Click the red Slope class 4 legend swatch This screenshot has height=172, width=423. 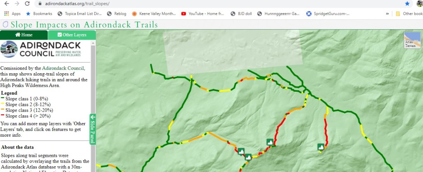[3, 116]
